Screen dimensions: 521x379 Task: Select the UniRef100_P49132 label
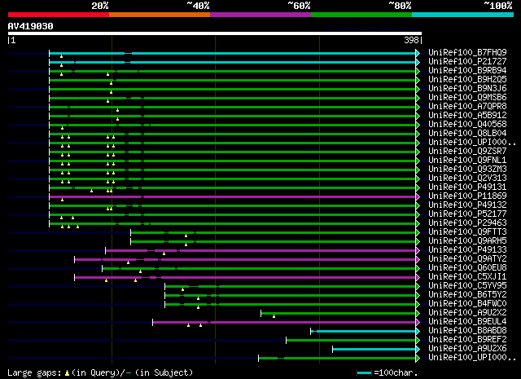tap(467, 205)
